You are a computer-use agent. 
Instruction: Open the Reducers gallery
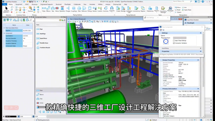(84, 9)
